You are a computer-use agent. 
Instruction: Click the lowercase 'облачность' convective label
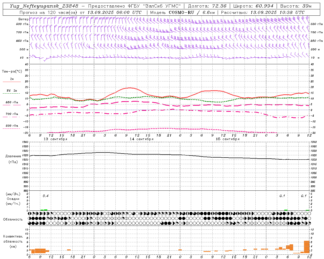pos(13,242)
